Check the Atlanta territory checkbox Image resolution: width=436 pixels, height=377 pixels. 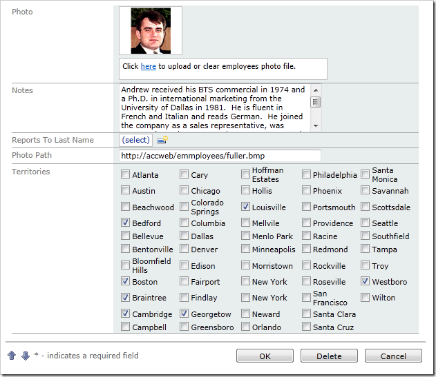coord(125,174)
